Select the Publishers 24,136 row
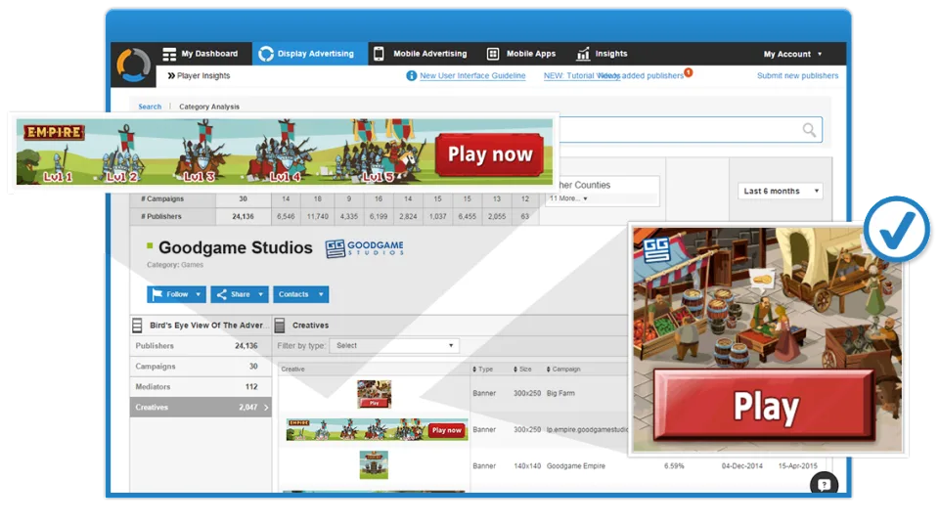 coord(201,345)
